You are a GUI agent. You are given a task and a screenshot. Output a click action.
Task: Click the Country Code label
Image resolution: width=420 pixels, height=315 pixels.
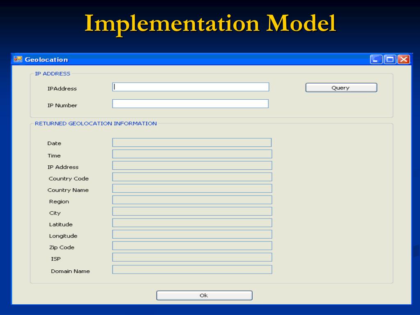pos(68,179)
